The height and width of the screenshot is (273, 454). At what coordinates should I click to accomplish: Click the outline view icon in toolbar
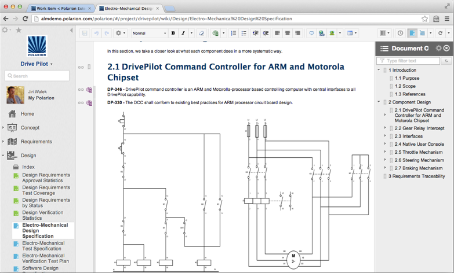point(423,33)
